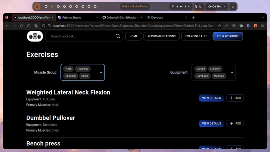Open Firefox history clock icon
The height and width of the screenshot is (152, 270).
tap(29, 26)
